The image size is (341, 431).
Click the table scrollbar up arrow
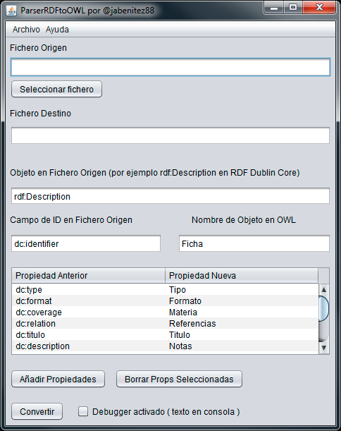pyautogui.click(x=323, y=289)
